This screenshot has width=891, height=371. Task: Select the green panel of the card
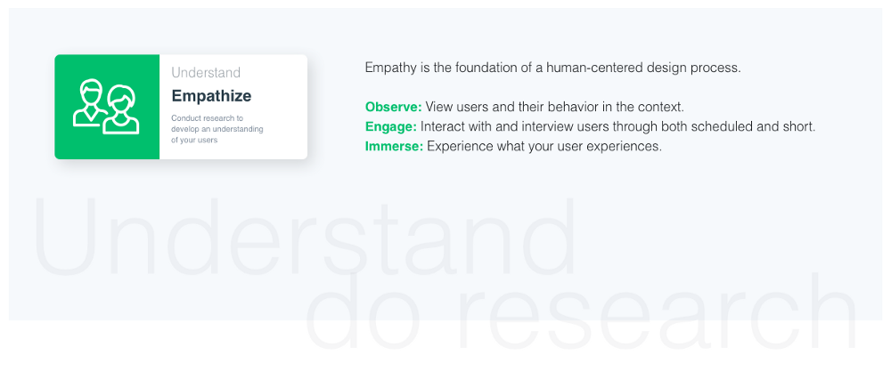coord(107,107)
